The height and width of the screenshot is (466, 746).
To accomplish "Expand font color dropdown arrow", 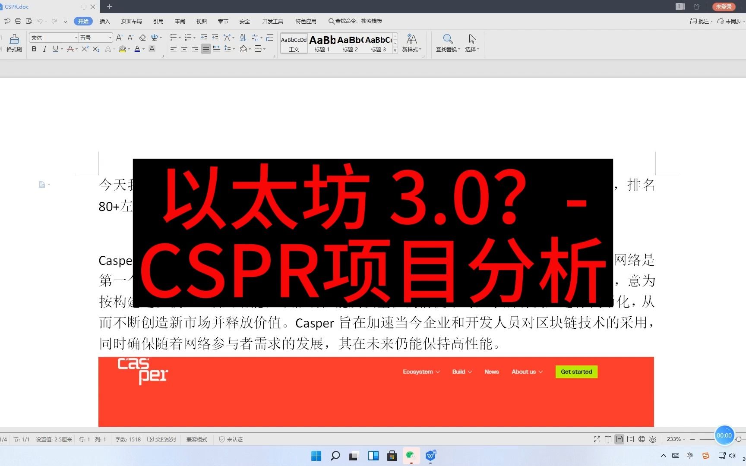I will point(144,49).
